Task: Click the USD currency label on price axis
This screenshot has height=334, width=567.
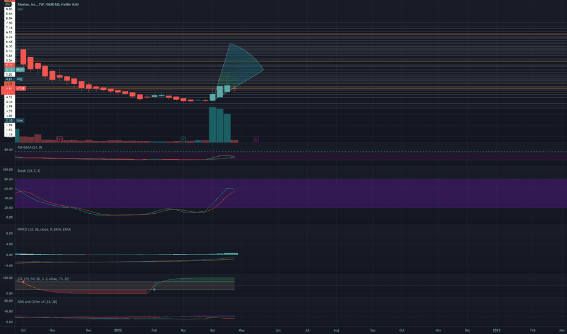Action: point(8,4)
